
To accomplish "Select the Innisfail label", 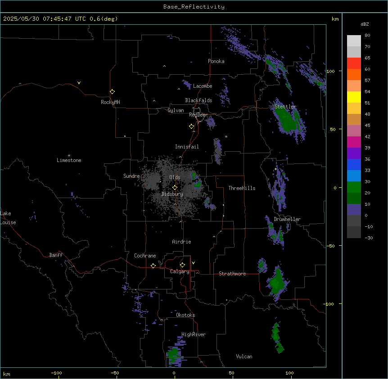I will point(187,147).
